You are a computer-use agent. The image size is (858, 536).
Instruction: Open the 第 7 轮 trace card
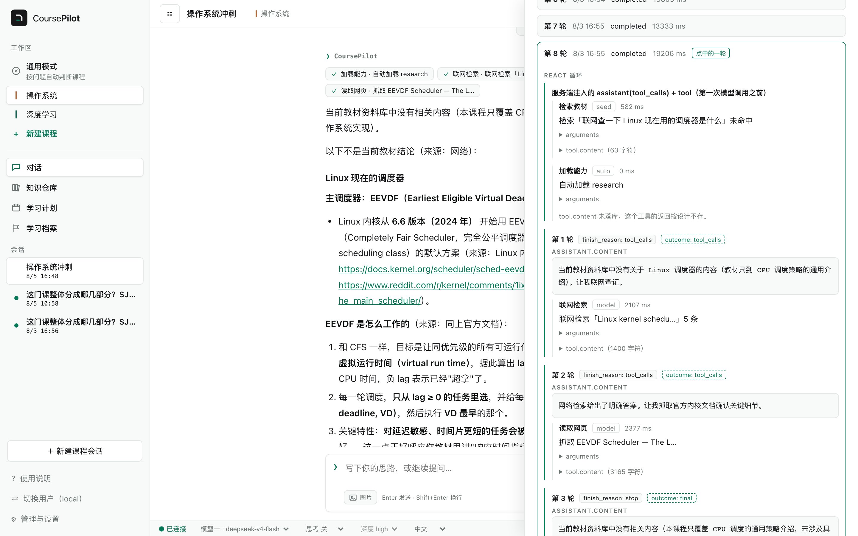(691, 26)
